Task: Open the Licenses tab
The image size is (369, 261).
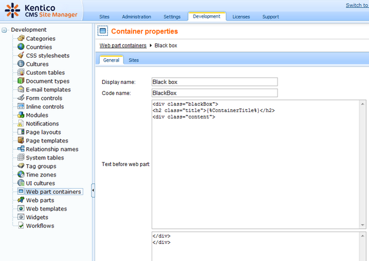Action: [241, 16]
